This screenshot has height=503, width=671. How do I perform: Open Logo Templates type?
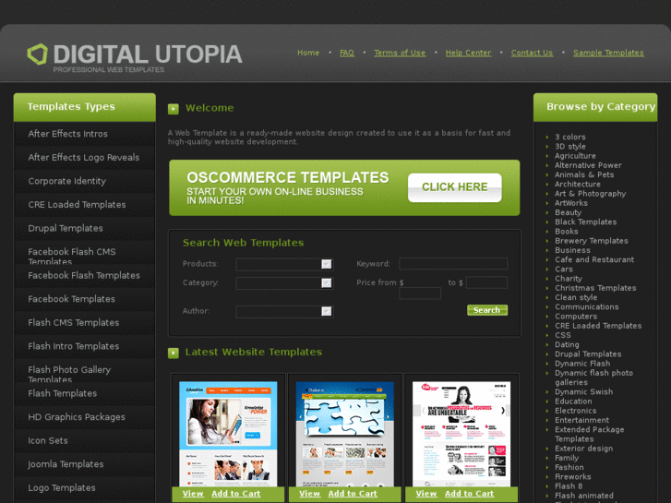pyautogui.click(x=62, y=487)
